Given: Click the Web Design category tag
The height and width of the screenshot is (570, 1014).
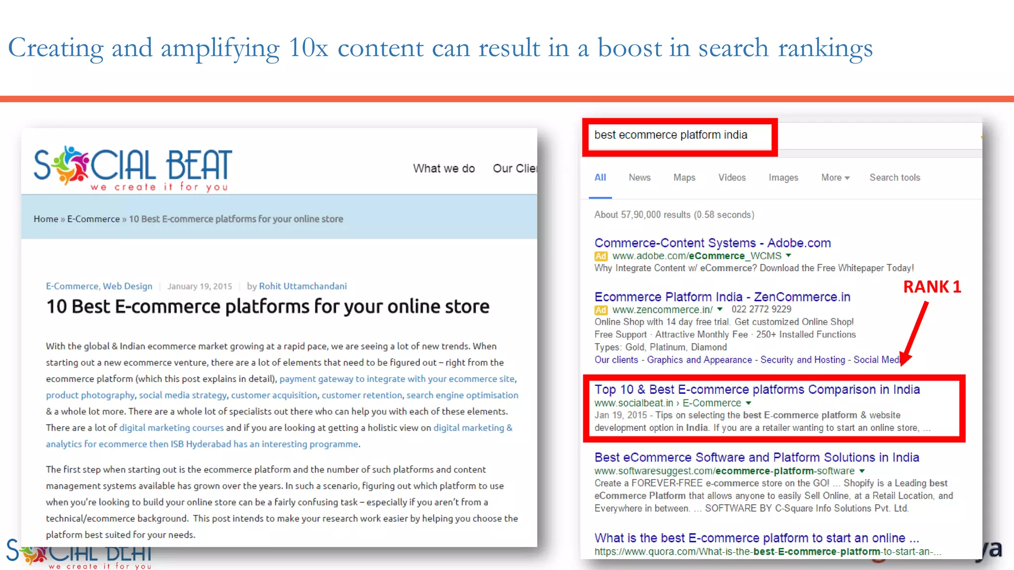Looking at the screenshot, I should pyautogui.click(x=128, y=286).
